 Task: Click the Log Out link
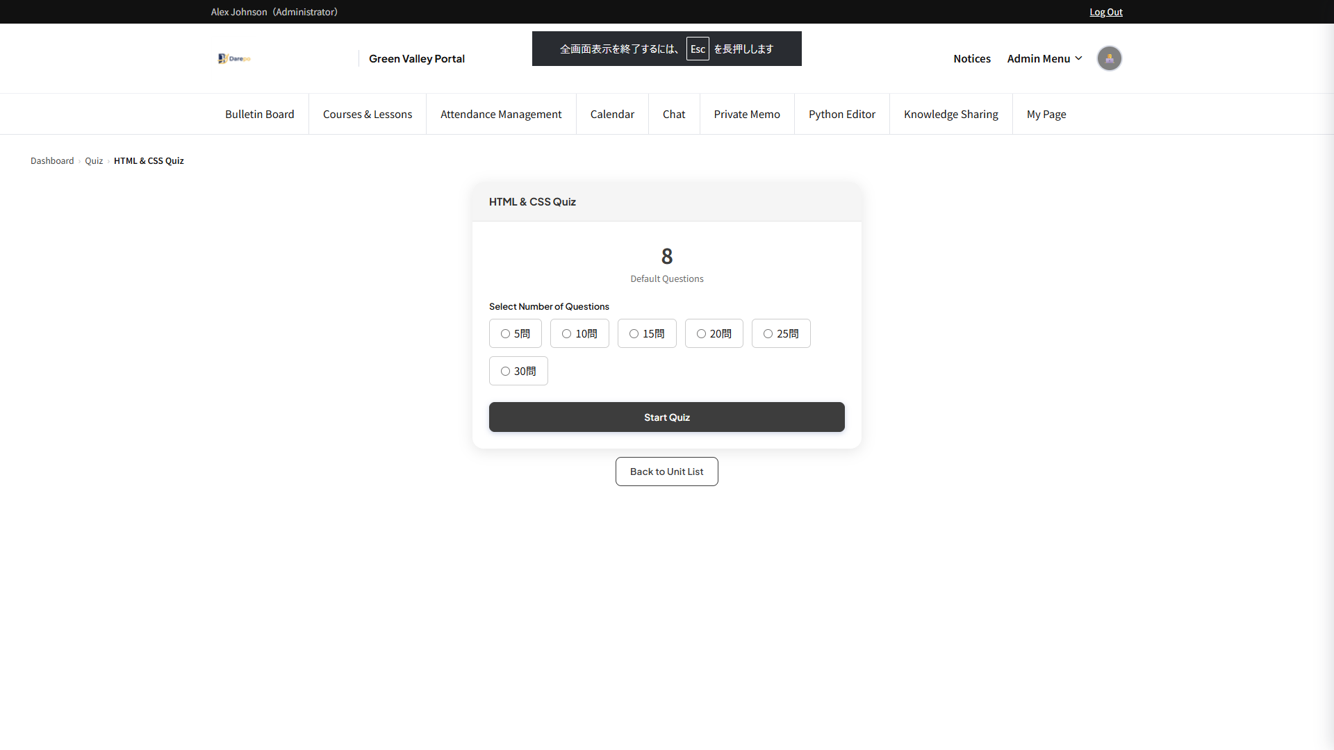pos(1106,12)
